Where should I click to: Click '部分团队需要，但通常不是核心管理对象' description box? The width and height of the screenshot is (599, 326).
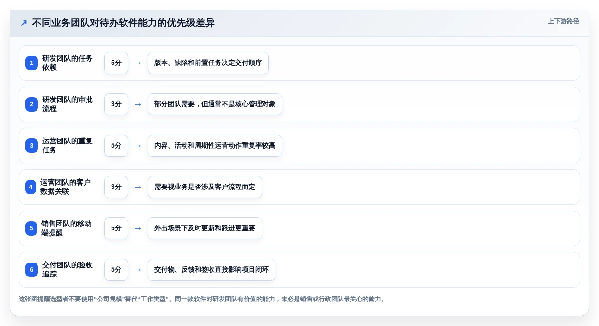pyautogui.click(x=215, y=104)
